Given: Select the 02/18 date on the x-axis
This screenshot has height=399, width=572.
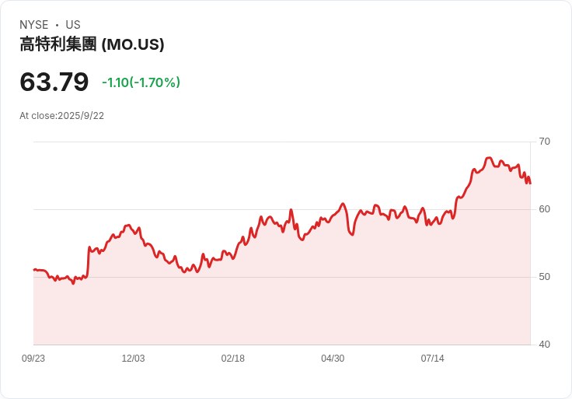Looking at the screenshot, I should coord(233,359).
